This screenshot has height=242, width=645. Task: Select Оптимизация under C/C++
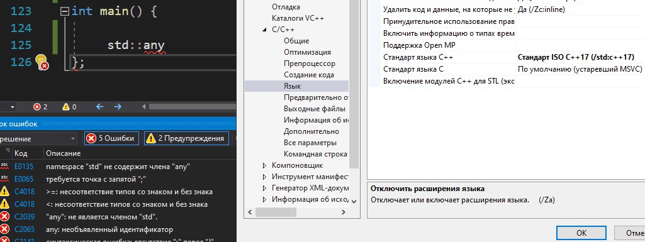tap(307, 52)
